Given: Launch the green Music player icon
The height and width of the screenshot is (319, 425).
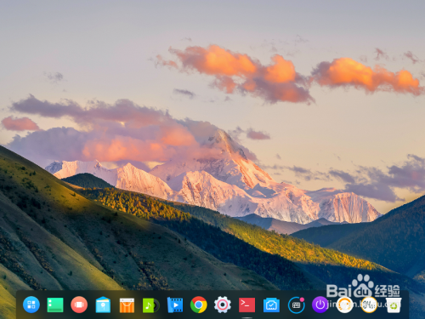Looking at the screenshot, I should pos(151,305).
